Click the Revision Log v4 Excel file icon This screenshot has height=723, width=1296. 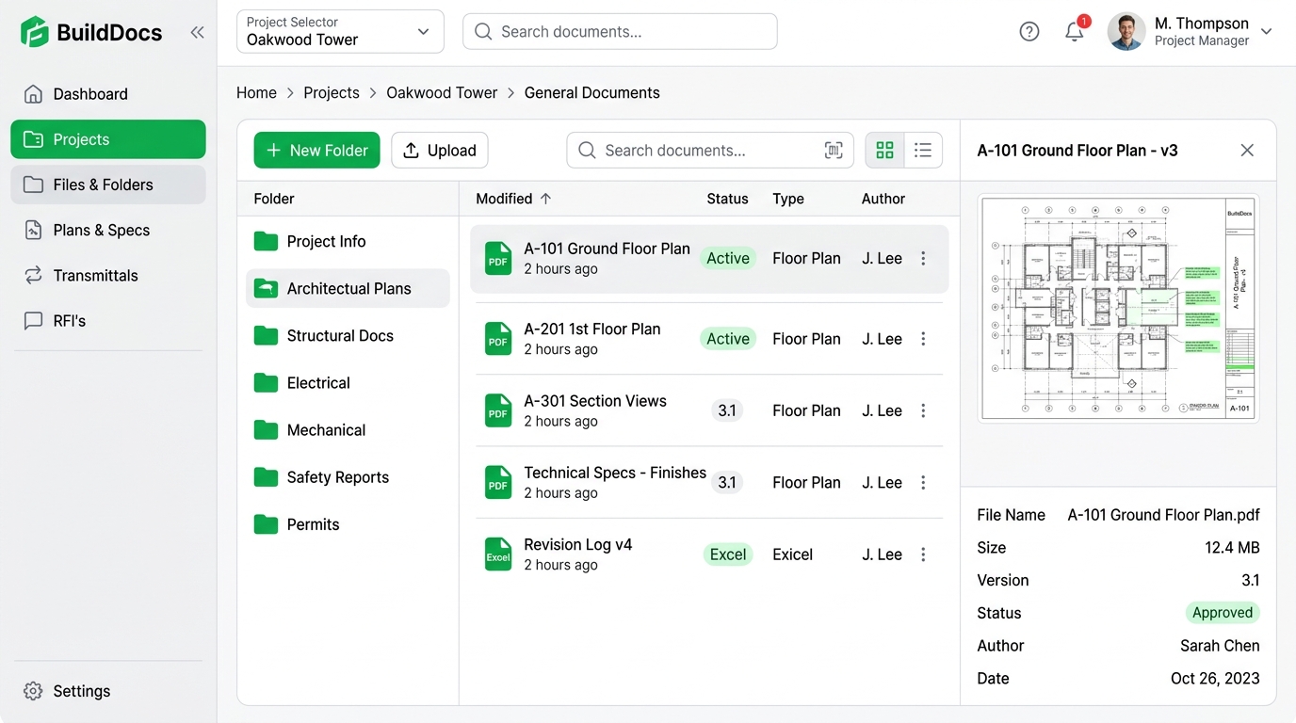click(x=498, y=554)
